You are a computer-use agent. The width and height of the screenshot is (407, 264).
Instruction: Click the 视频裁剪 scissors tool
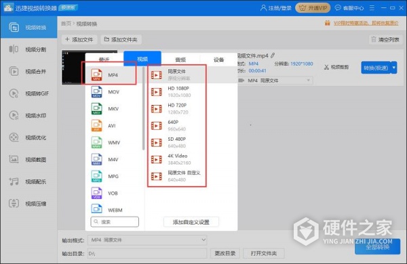[x=336, y=68]
